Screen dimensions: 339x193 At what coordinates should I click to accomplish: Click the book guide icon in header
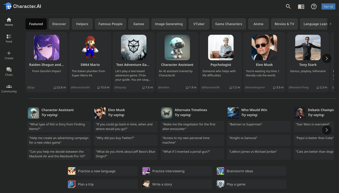[301, 7]
